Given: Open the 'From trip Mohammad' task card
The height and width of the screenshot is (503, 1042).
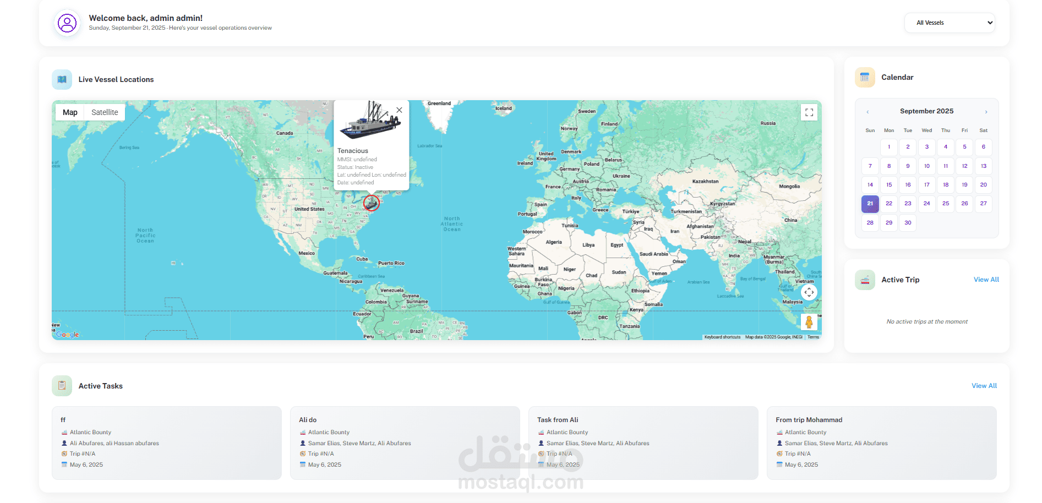Looking at the screenshot, I should click(x=882, y=443).
